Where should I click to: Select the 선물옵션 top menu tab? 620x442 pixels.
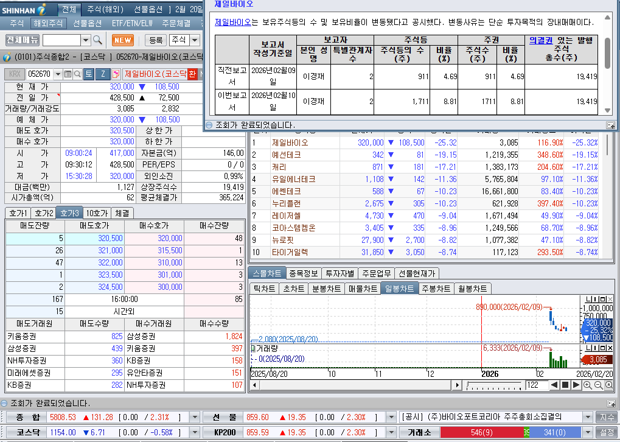(x=148, y=9)
